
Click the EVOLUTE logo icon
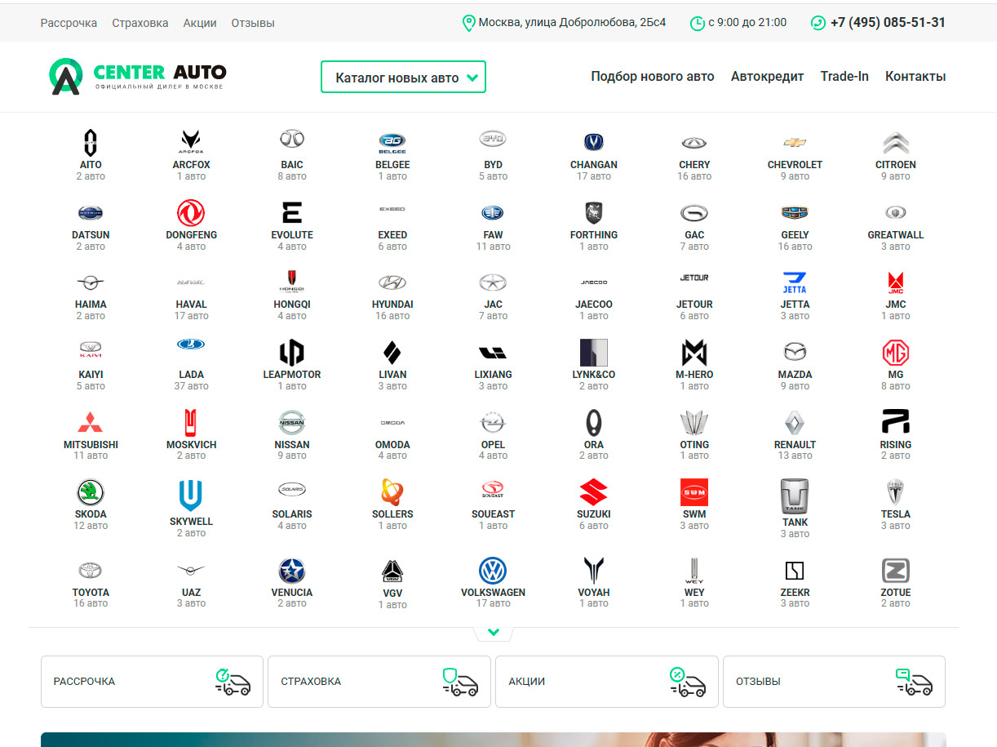coord(292,212)
